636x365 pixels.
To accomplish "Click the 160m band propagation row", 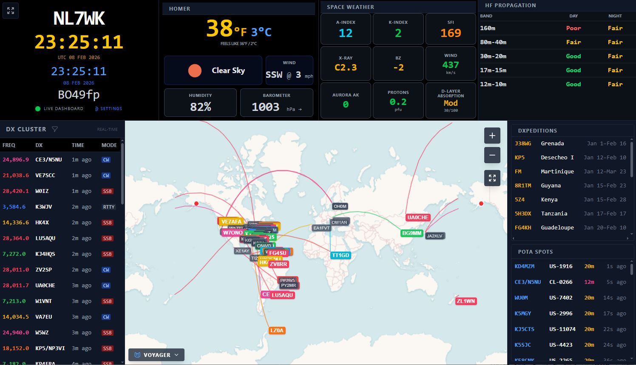I will point(557,28).
